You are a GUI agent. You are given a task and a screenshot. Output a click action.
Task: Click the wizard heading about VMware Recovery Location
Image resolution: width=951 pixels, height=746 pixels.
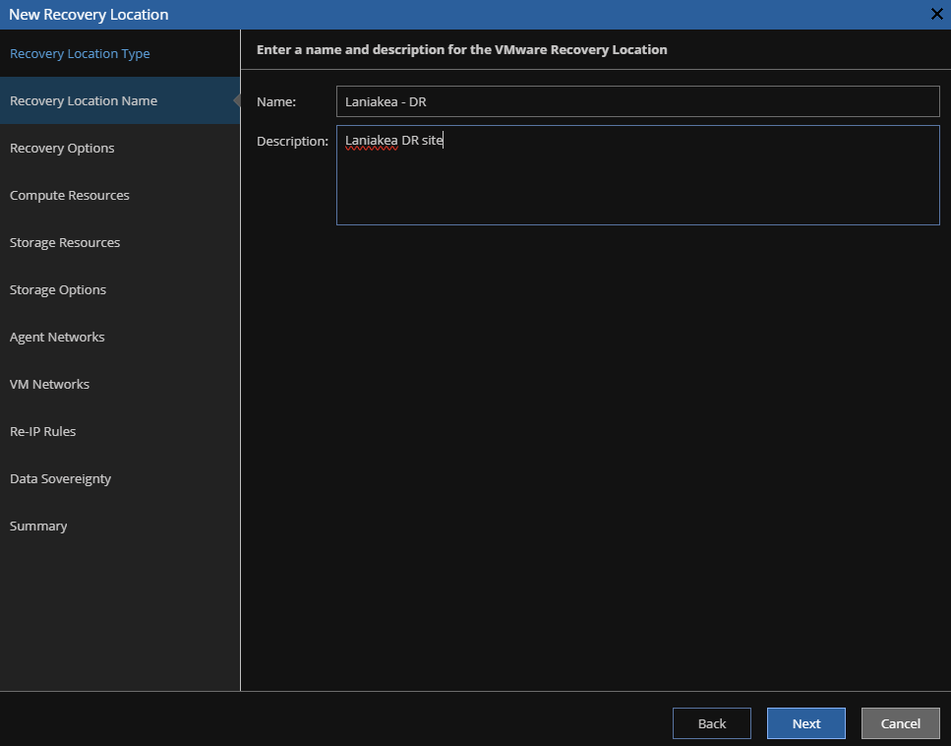461,50
